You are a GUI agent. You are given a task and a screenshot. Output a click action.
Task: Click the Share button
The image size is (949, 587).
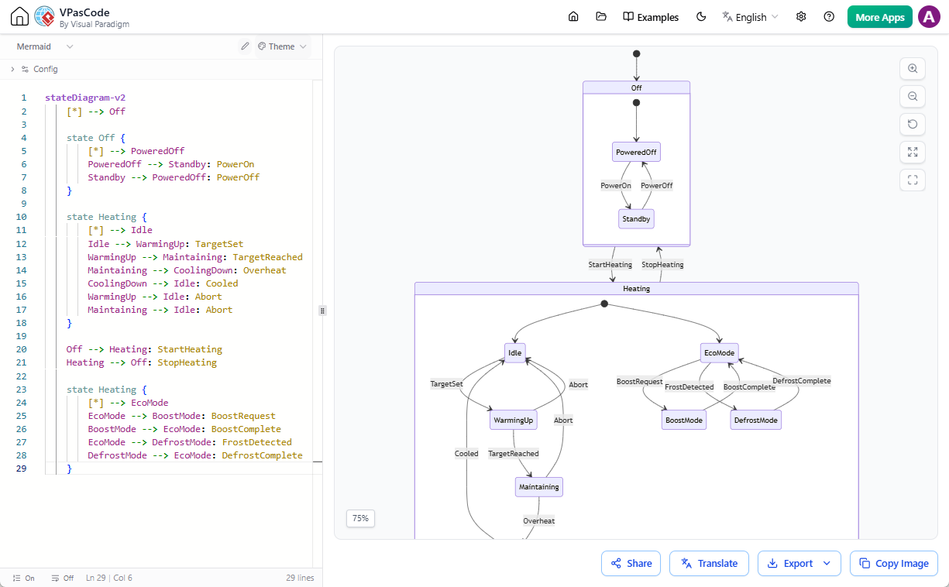pos(631,563)
